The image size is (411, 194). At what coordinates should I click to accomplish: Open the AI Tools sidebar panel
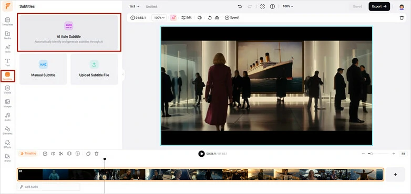pyautogui.click(x=7, y=49)
